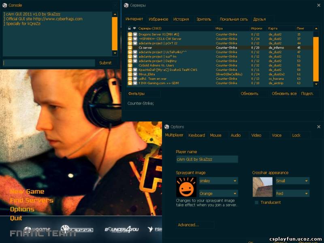Sort the server list by the Игроки column

(x=256, y=28)
